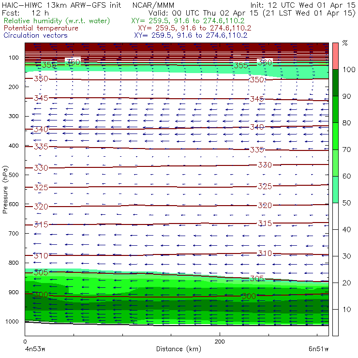The height and width of the screenshot is (358, 358).
Task: Click the colorbar '20' tick label
Action: pyautogui.click(x=346, y=283)
